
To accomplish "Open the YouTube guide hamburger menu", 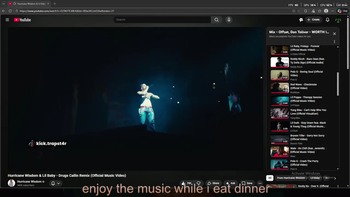I will click(7, 20).
